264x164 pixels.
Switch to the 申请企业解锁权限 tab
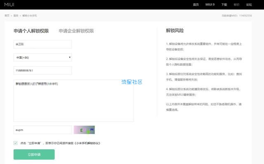click(x=76, y=31)
